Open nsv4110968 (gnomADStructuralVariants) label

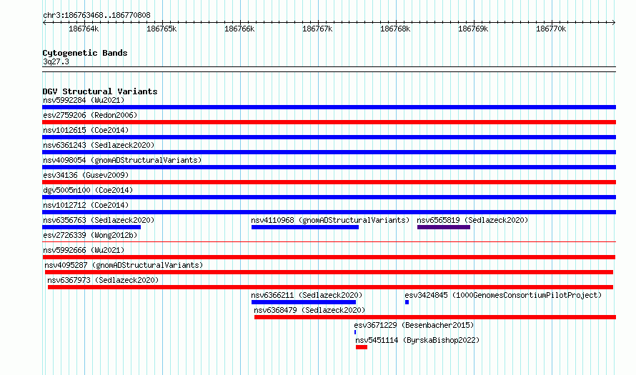pyautogui.click(x=330, y=220)
